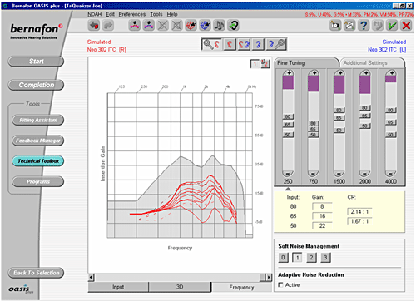
Task: Open the camera snapshot tool
Action: (x=335, y=26)
